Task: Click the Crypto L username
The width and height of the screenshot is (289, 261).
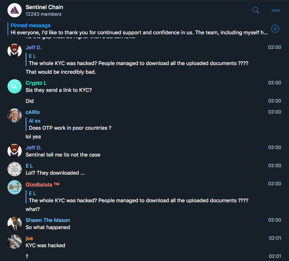Action: tap(36, 83)
